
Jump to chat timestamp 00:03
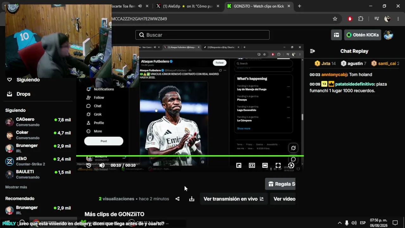[315, 75]
